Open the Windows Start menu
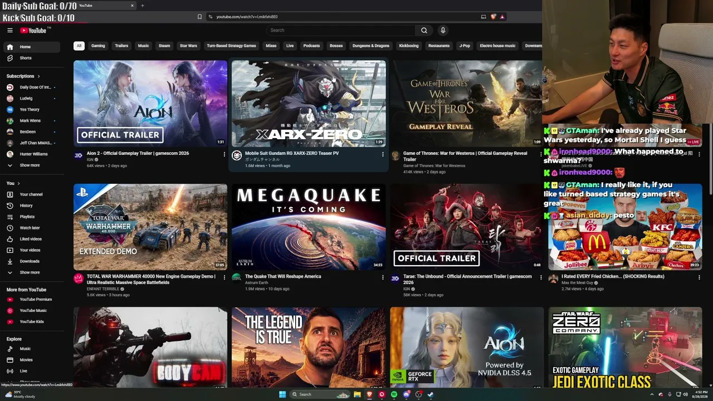The width and height of the screenshot is (713, 401). tap(282, 394)
